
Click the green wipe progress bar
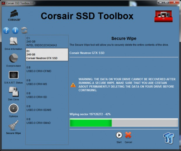coord(124,123)
